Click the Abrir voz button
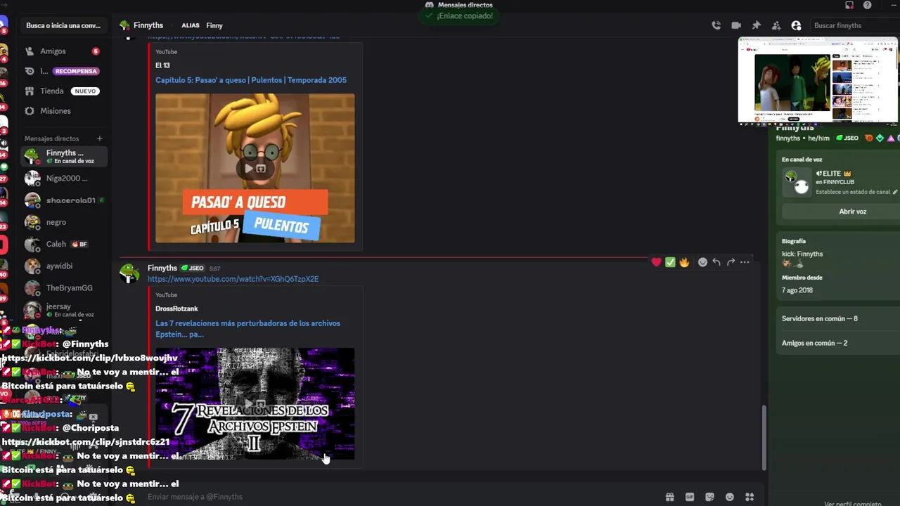The image size is (900, 506). [852, 212]
